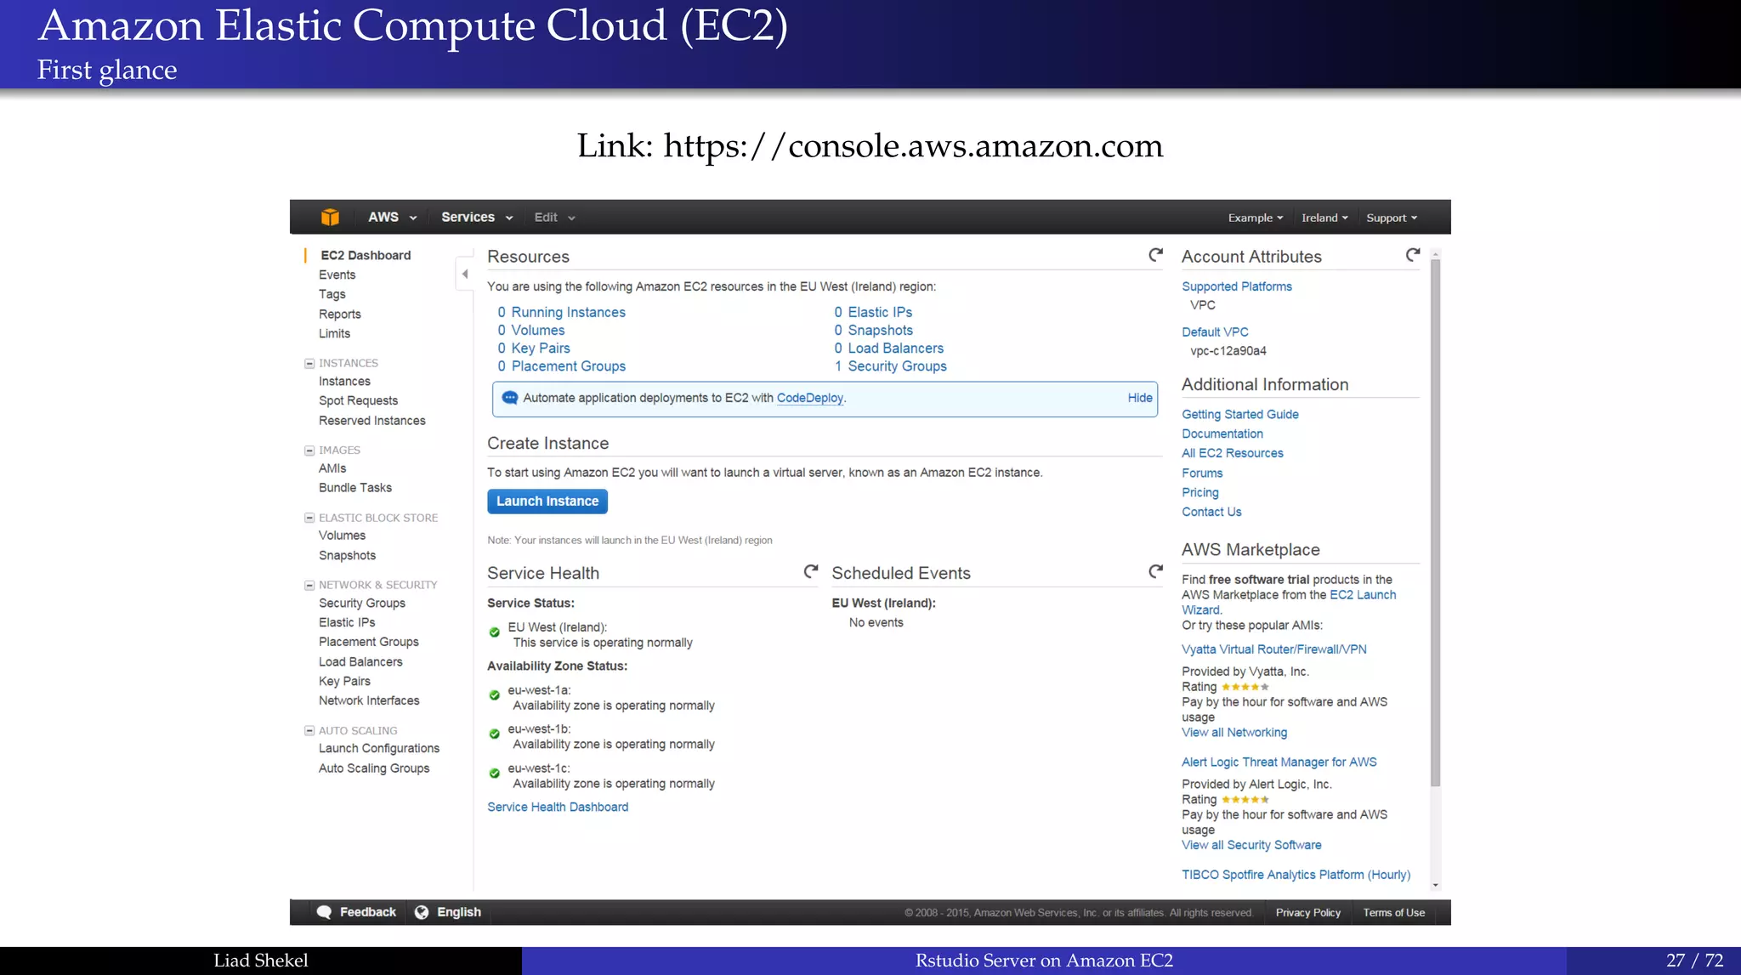Open Key Pairs in the sidebar
The width and height of the screenshot is (1741, 975).
click(x=344, y=681)
